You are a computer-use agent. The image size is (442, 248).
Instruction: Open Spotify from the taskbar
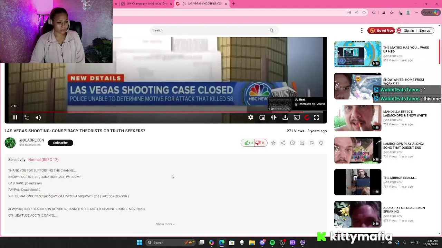click(x=272, y=242)
